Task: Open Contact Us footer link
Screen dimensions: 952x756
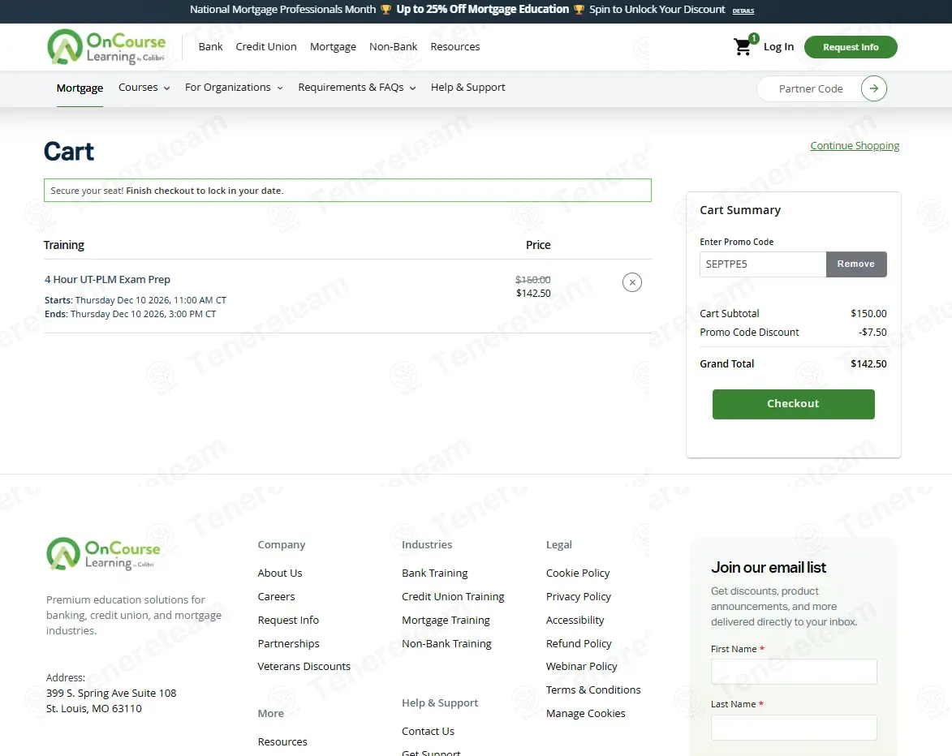Action: [428, 731]
